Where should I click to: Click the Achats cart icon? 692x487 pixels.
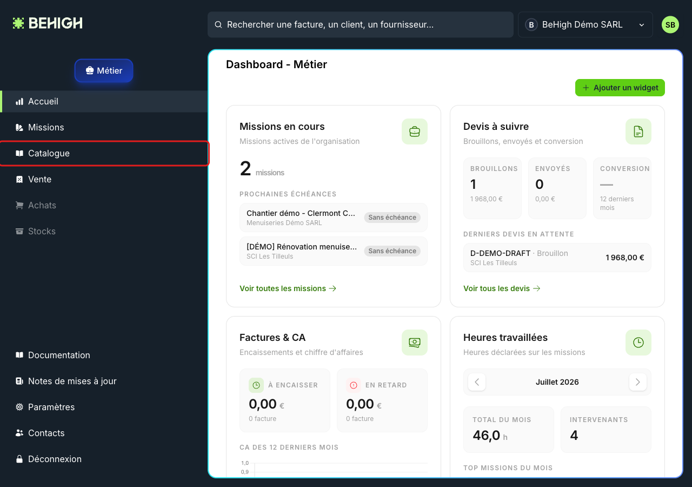19,206
